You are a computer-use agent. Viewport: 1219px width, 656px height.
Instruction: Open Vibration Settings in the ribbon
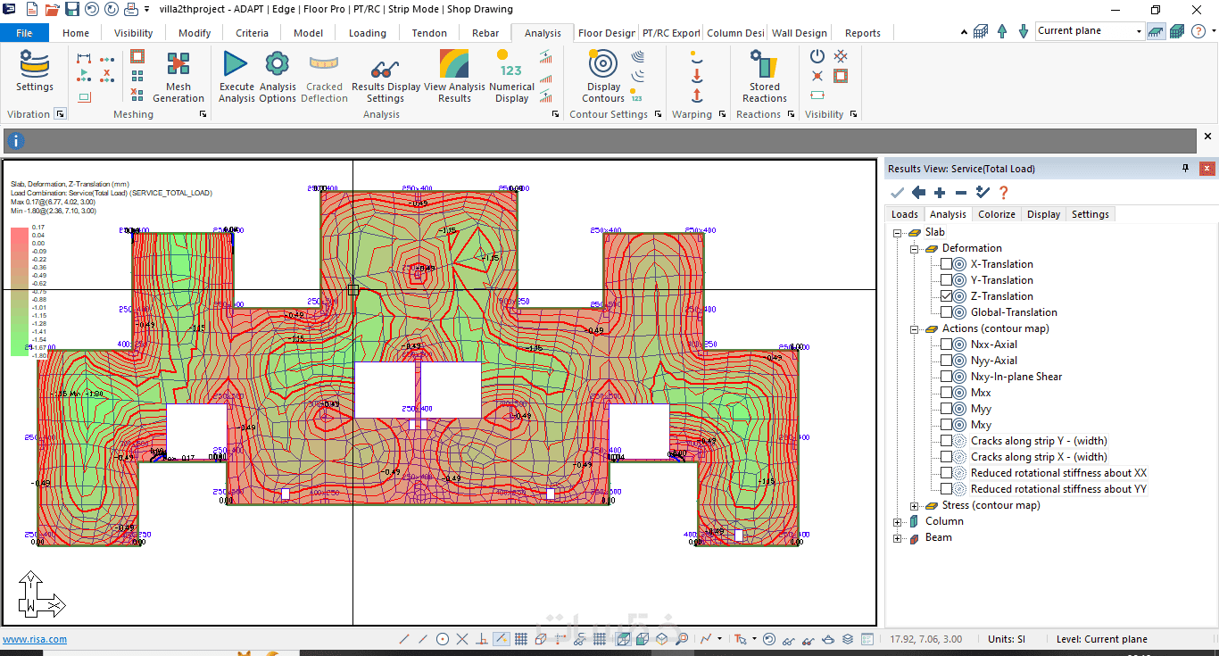(35, 71)
